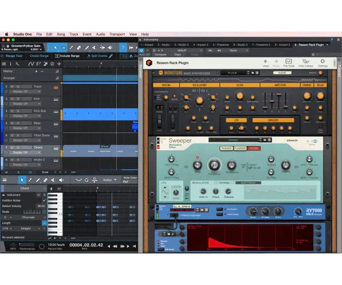Open the Audio menu
The height and width of the screenshot is (285, 342).
[x=101, y=34]
